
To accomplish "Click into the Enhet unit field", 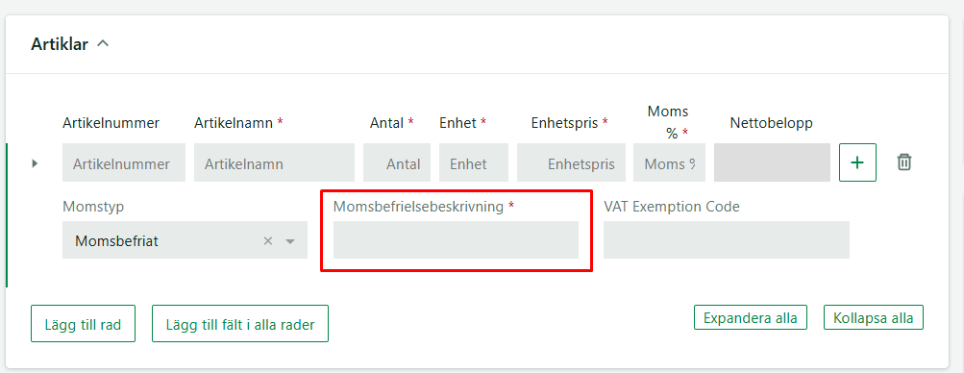I will tap(474, 162).
